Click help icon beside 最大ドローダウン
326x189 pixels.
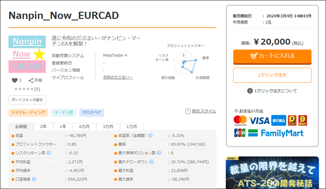click(x=151, y=162)
